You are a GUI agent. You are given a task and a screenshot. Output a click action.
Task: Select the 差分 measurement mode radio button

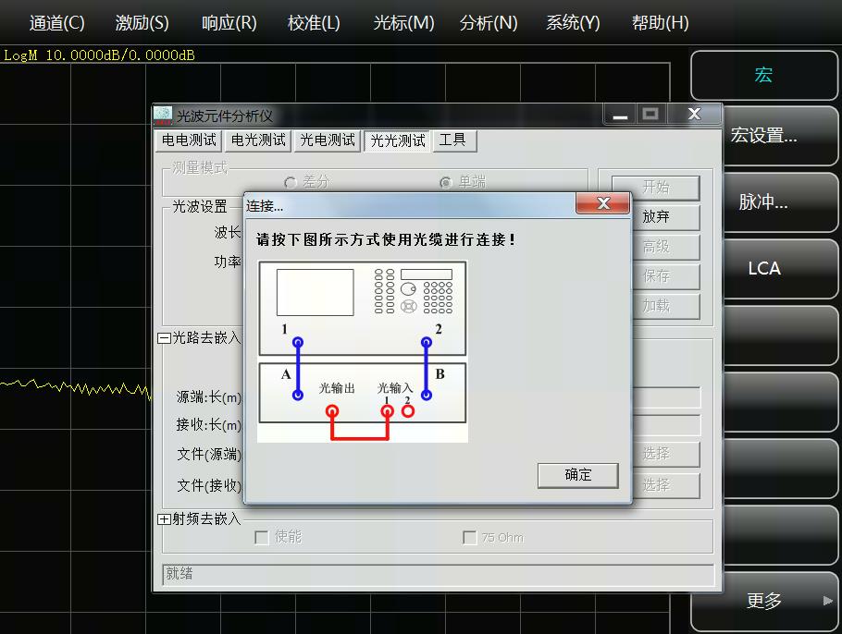click(291, 183)
